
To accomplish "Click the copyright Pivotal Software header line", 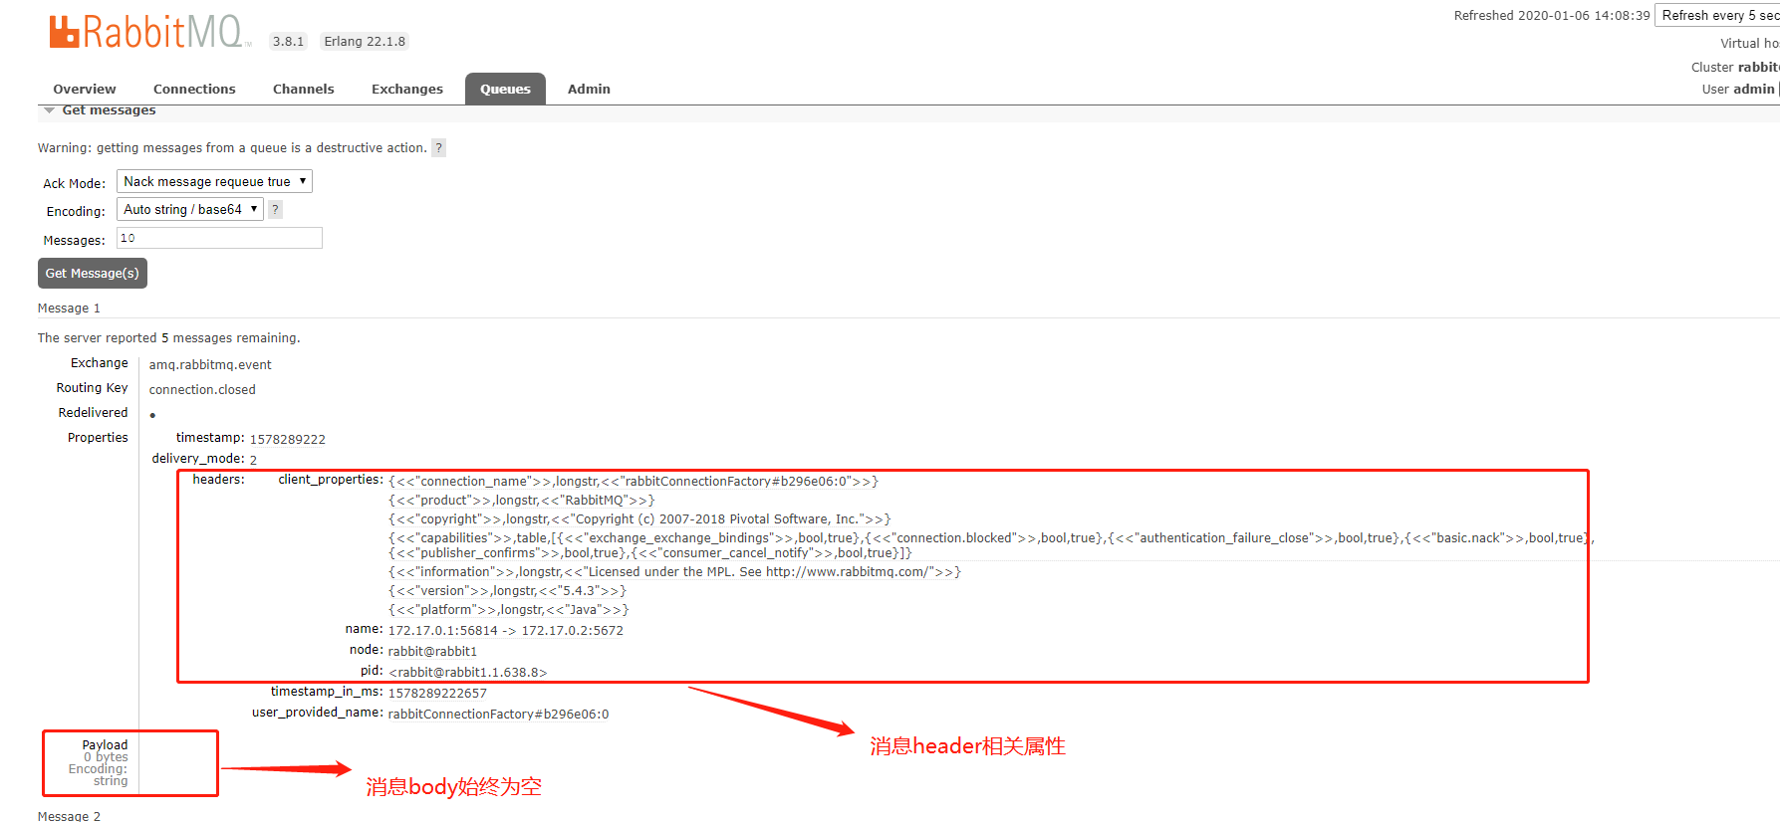I will click(638, 519).
